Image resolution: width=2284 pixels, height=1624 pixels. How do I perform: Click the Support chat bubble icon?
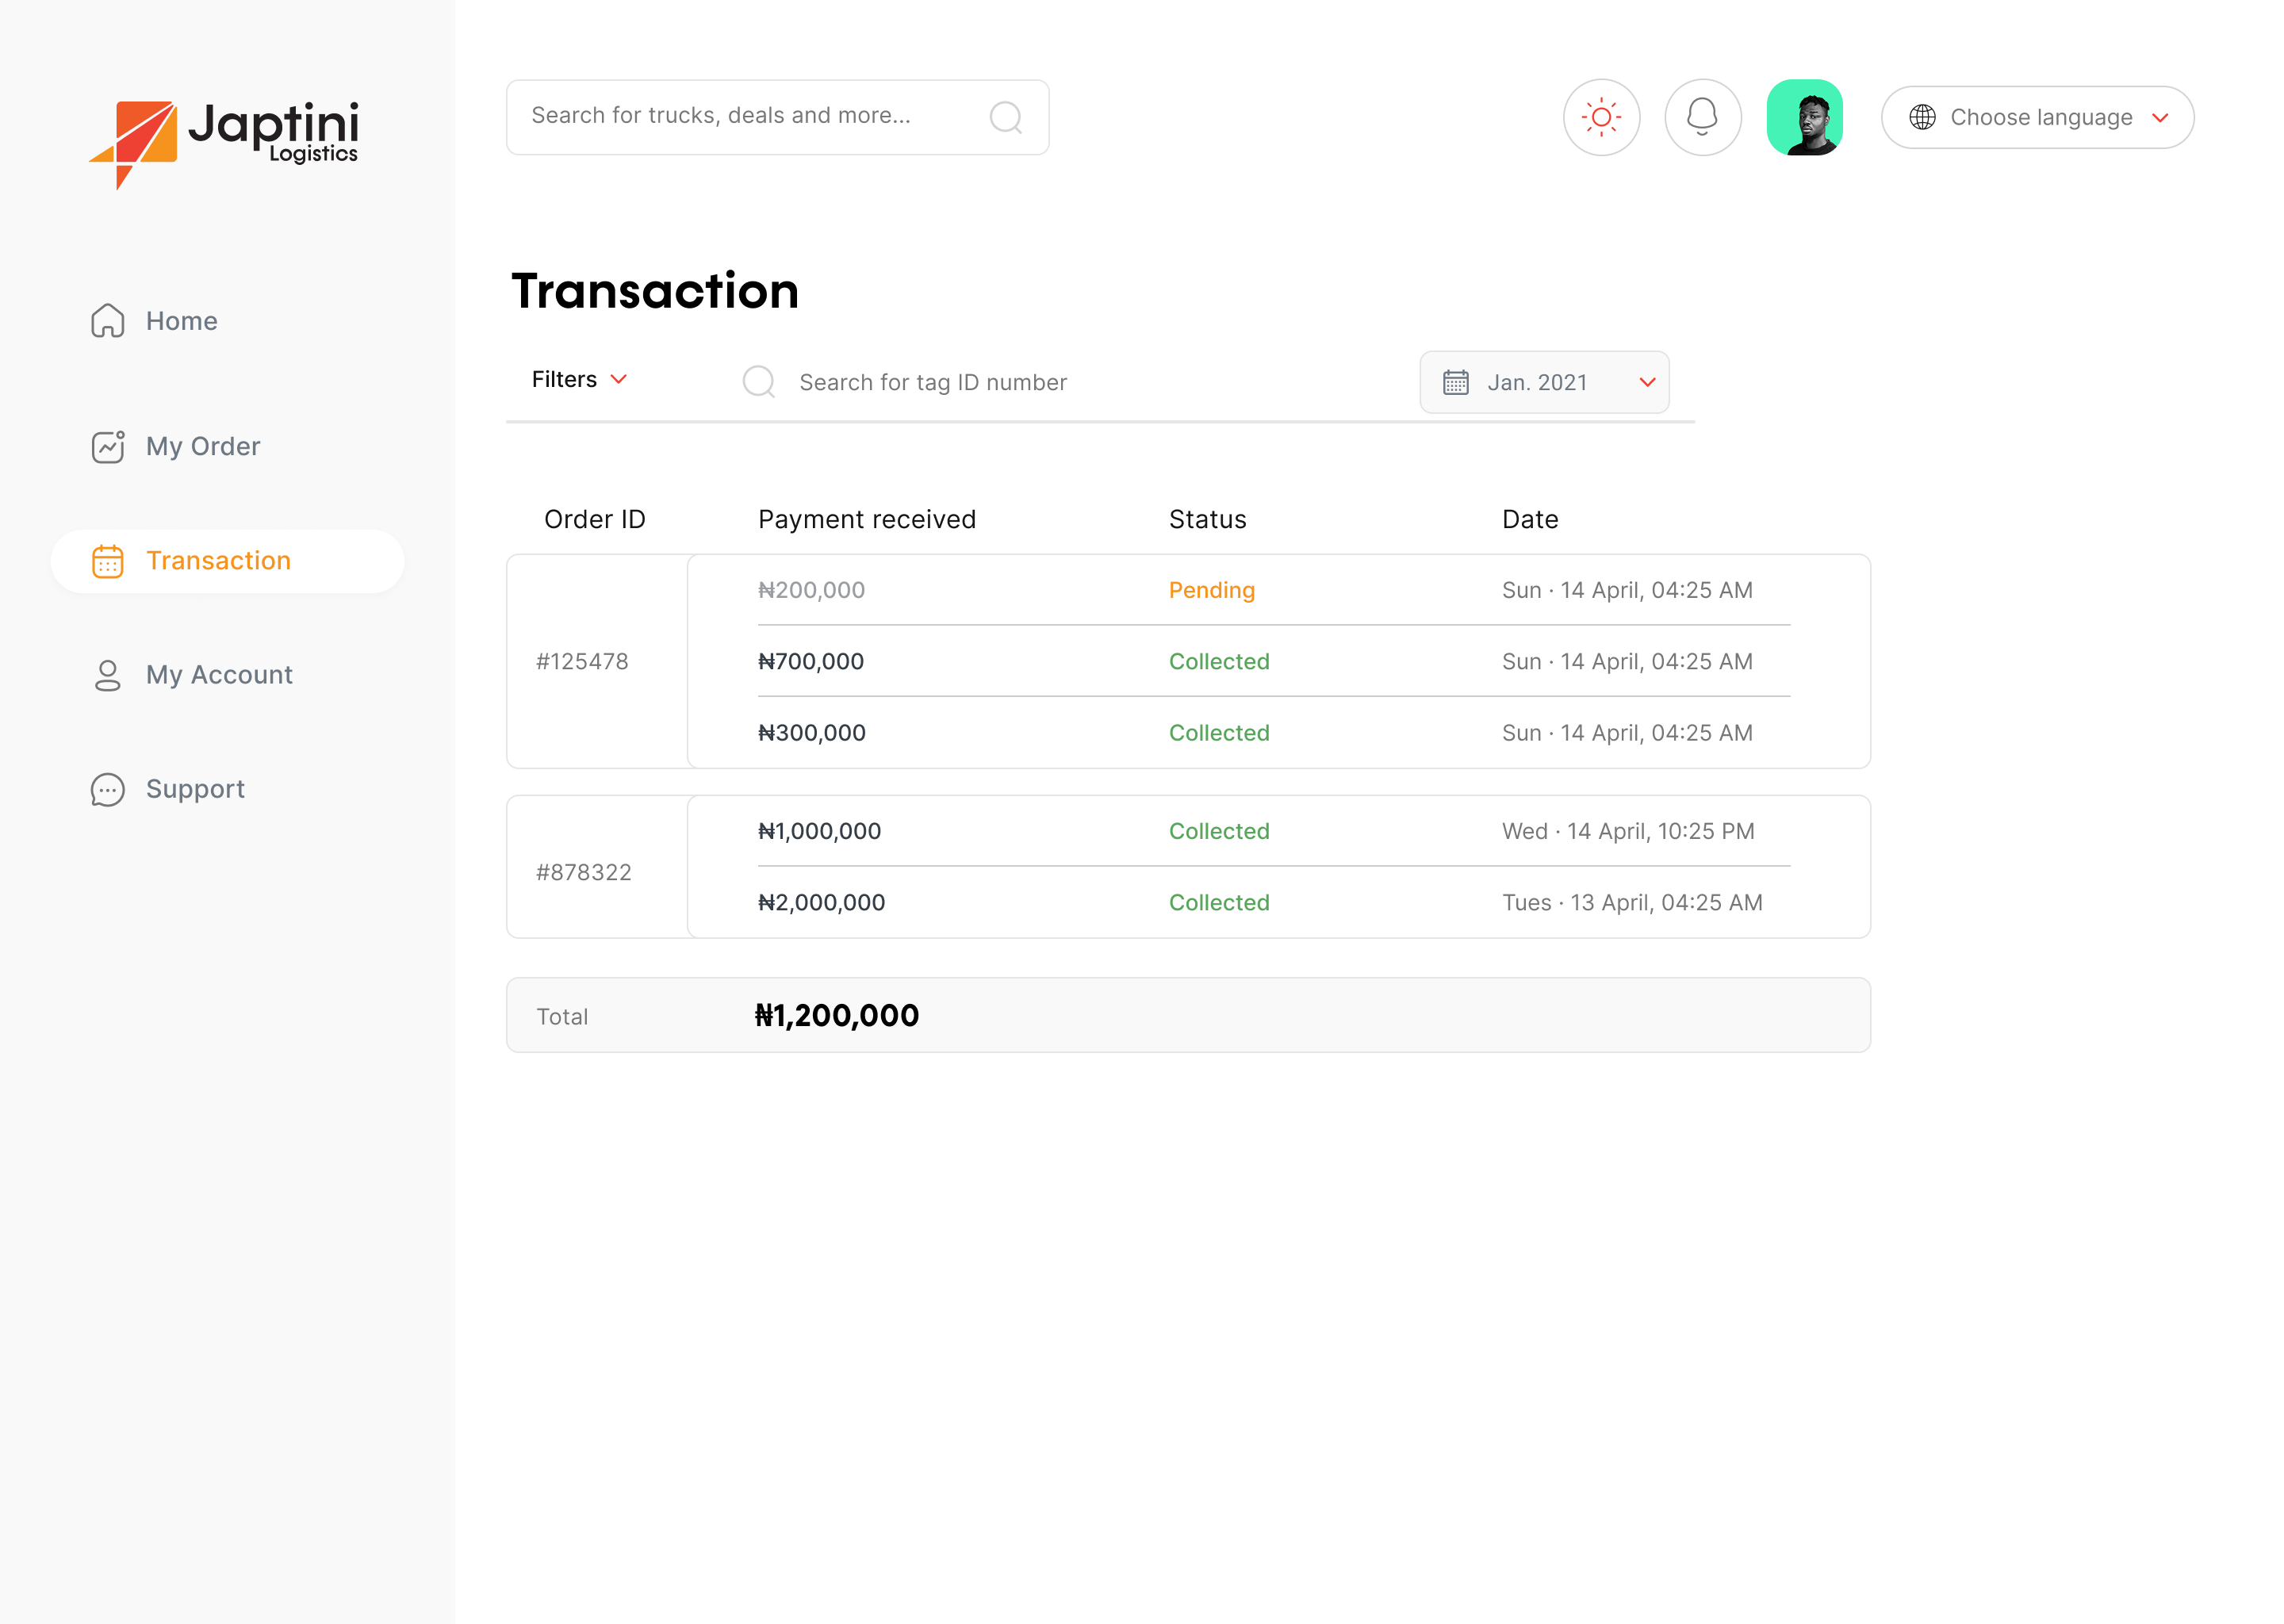click(108, 789)
